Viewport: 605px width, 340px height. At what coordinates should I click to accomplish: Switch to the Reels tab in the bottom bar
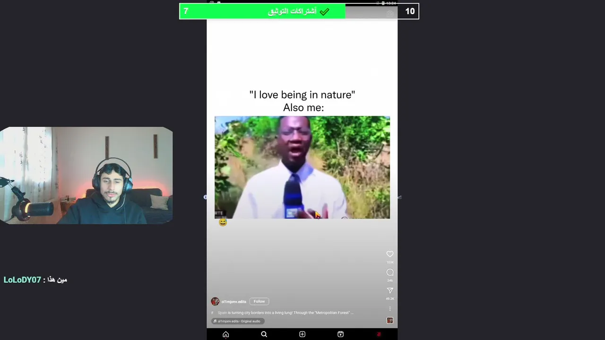click(340, 334)
